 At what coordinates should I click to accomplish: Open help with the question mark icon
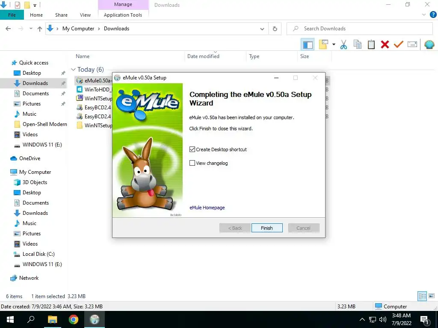click(x=433, y=15)
